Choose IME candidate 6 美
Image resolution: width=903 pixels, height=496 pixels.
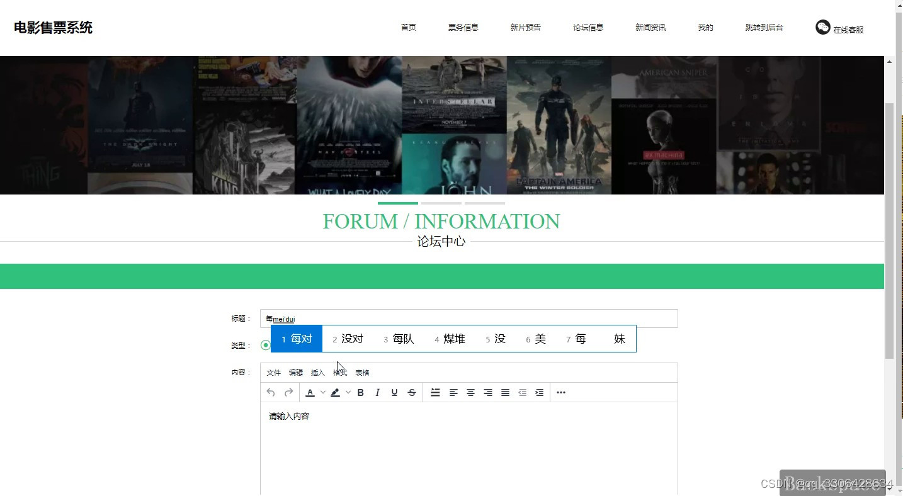click(536, 339)
